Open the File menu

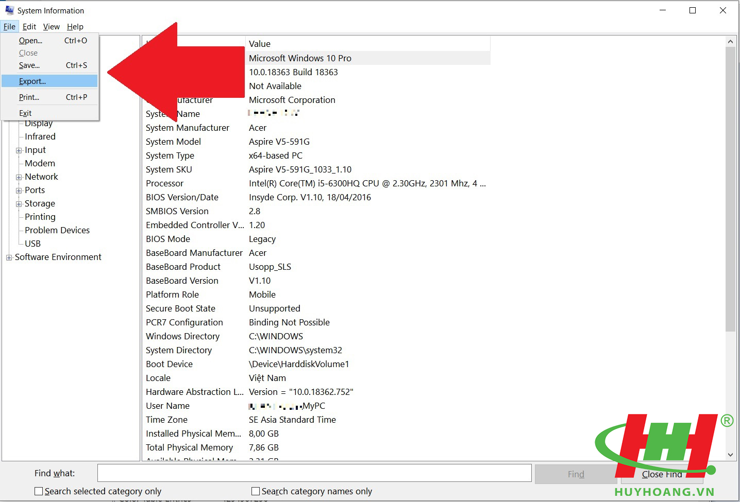tap(9, 27)
